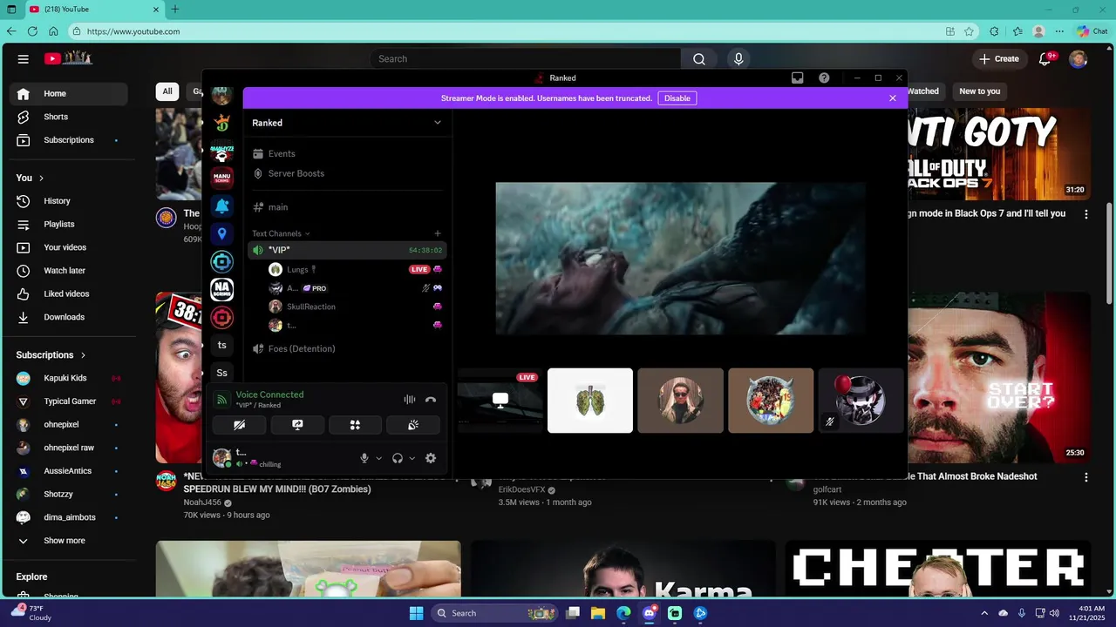
Task: Dismiss the Streamer Mode banner
Action: (x=893, y=98)
